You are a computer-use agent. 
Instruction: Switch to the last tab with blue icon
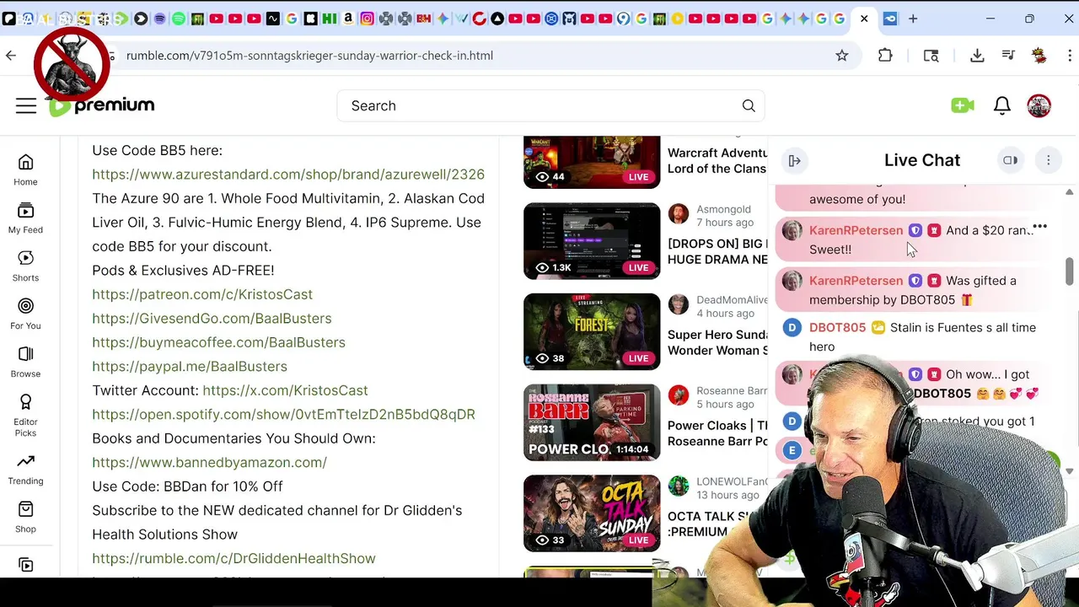890,19
